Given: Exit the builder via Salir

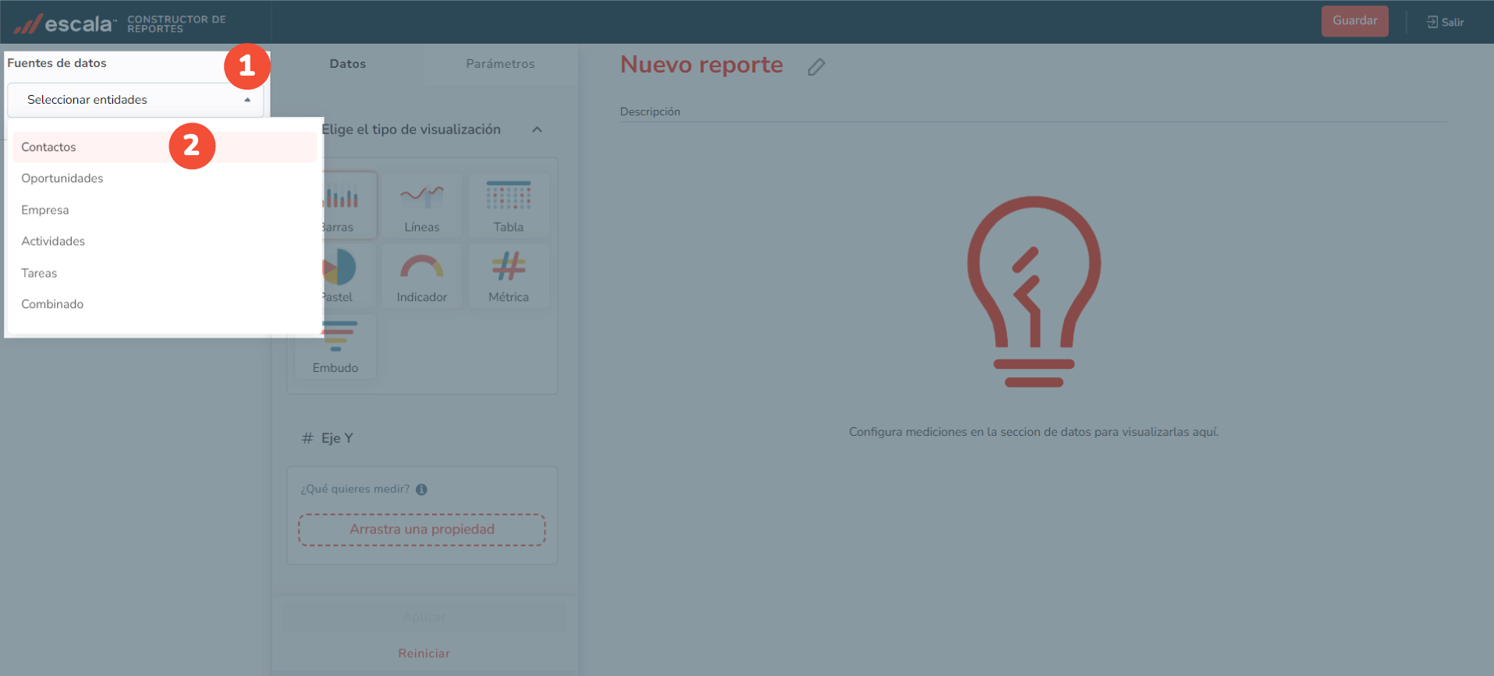Looking at the screenshot, I should tap(1445, 22).
